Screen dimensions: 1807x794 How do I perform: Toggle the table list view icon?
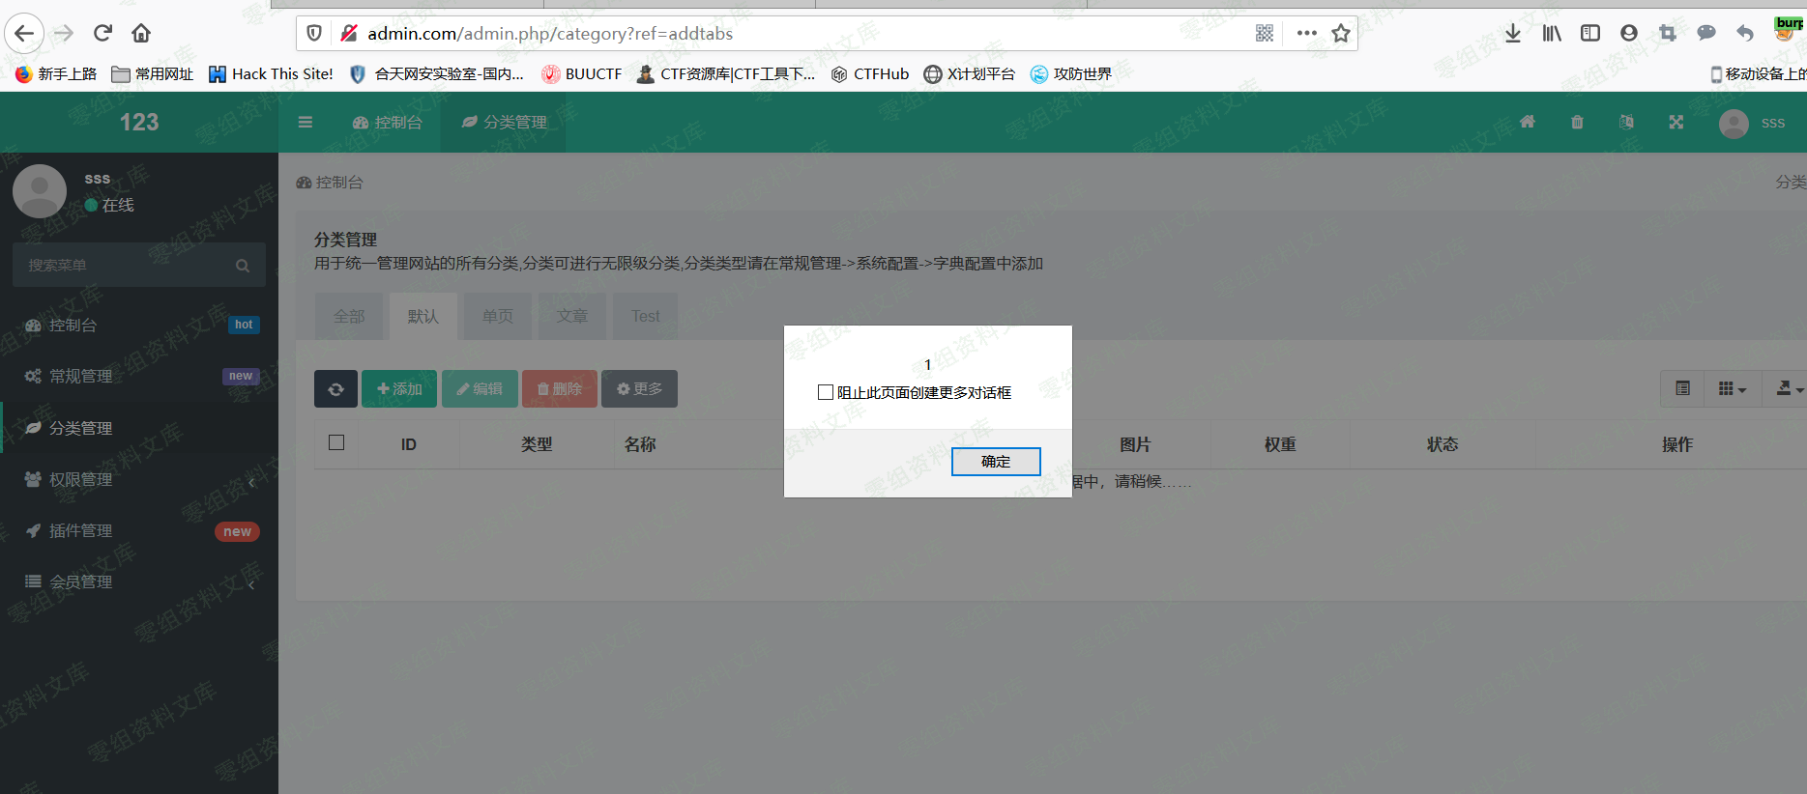coord(1683,388)
